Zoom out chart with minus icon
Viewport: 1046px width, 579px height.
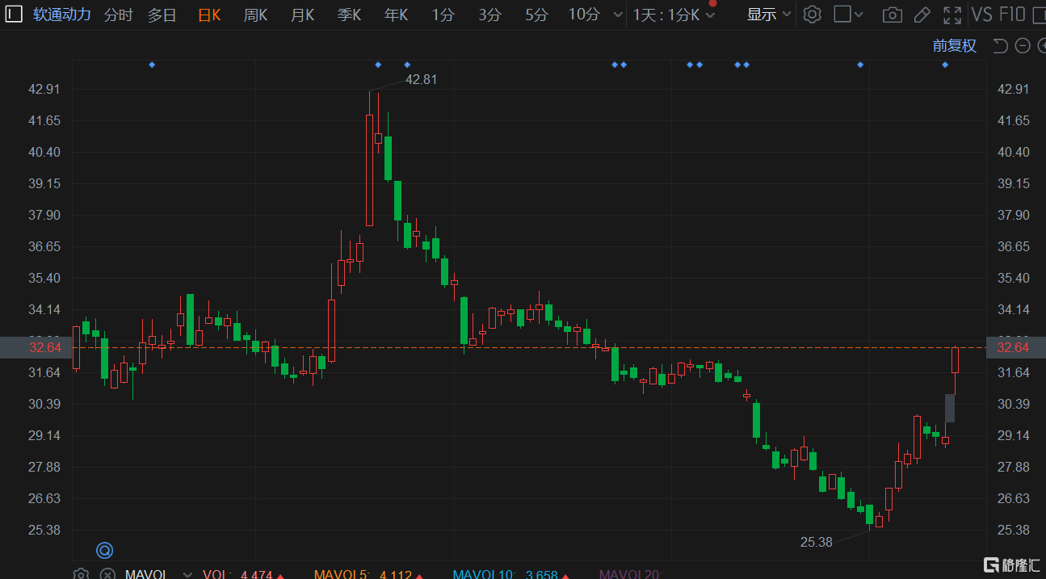coord(1023,45)
